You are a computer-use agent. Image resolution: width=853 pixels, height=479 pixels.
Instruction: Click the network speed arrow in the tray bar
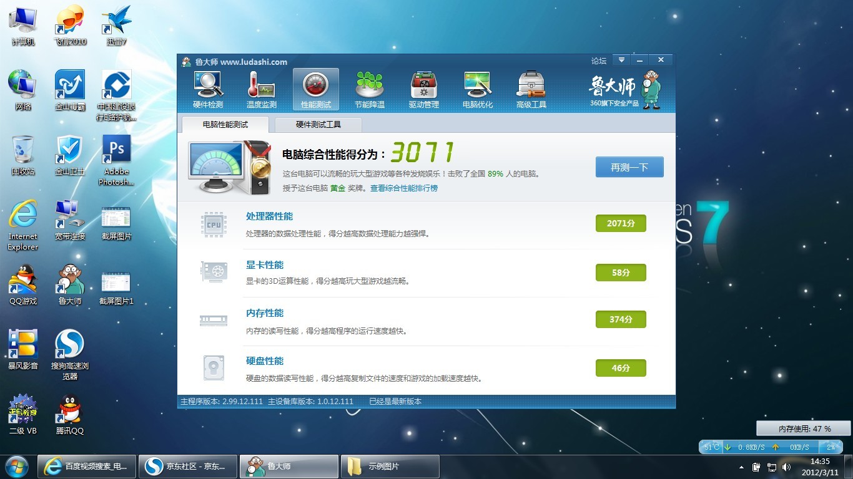728,447
